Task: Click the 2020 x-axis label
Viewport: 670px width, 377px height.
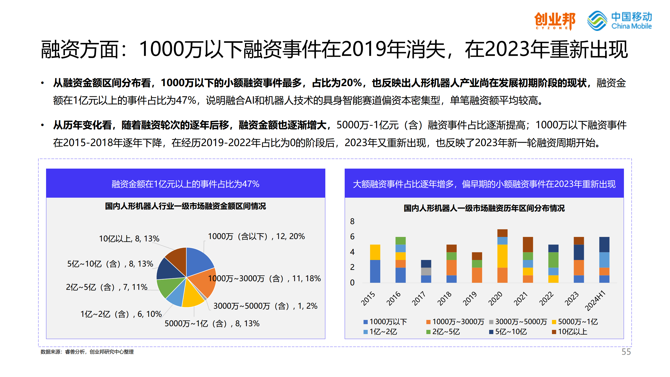Action: pyautogui.click(x=495, y=298)
